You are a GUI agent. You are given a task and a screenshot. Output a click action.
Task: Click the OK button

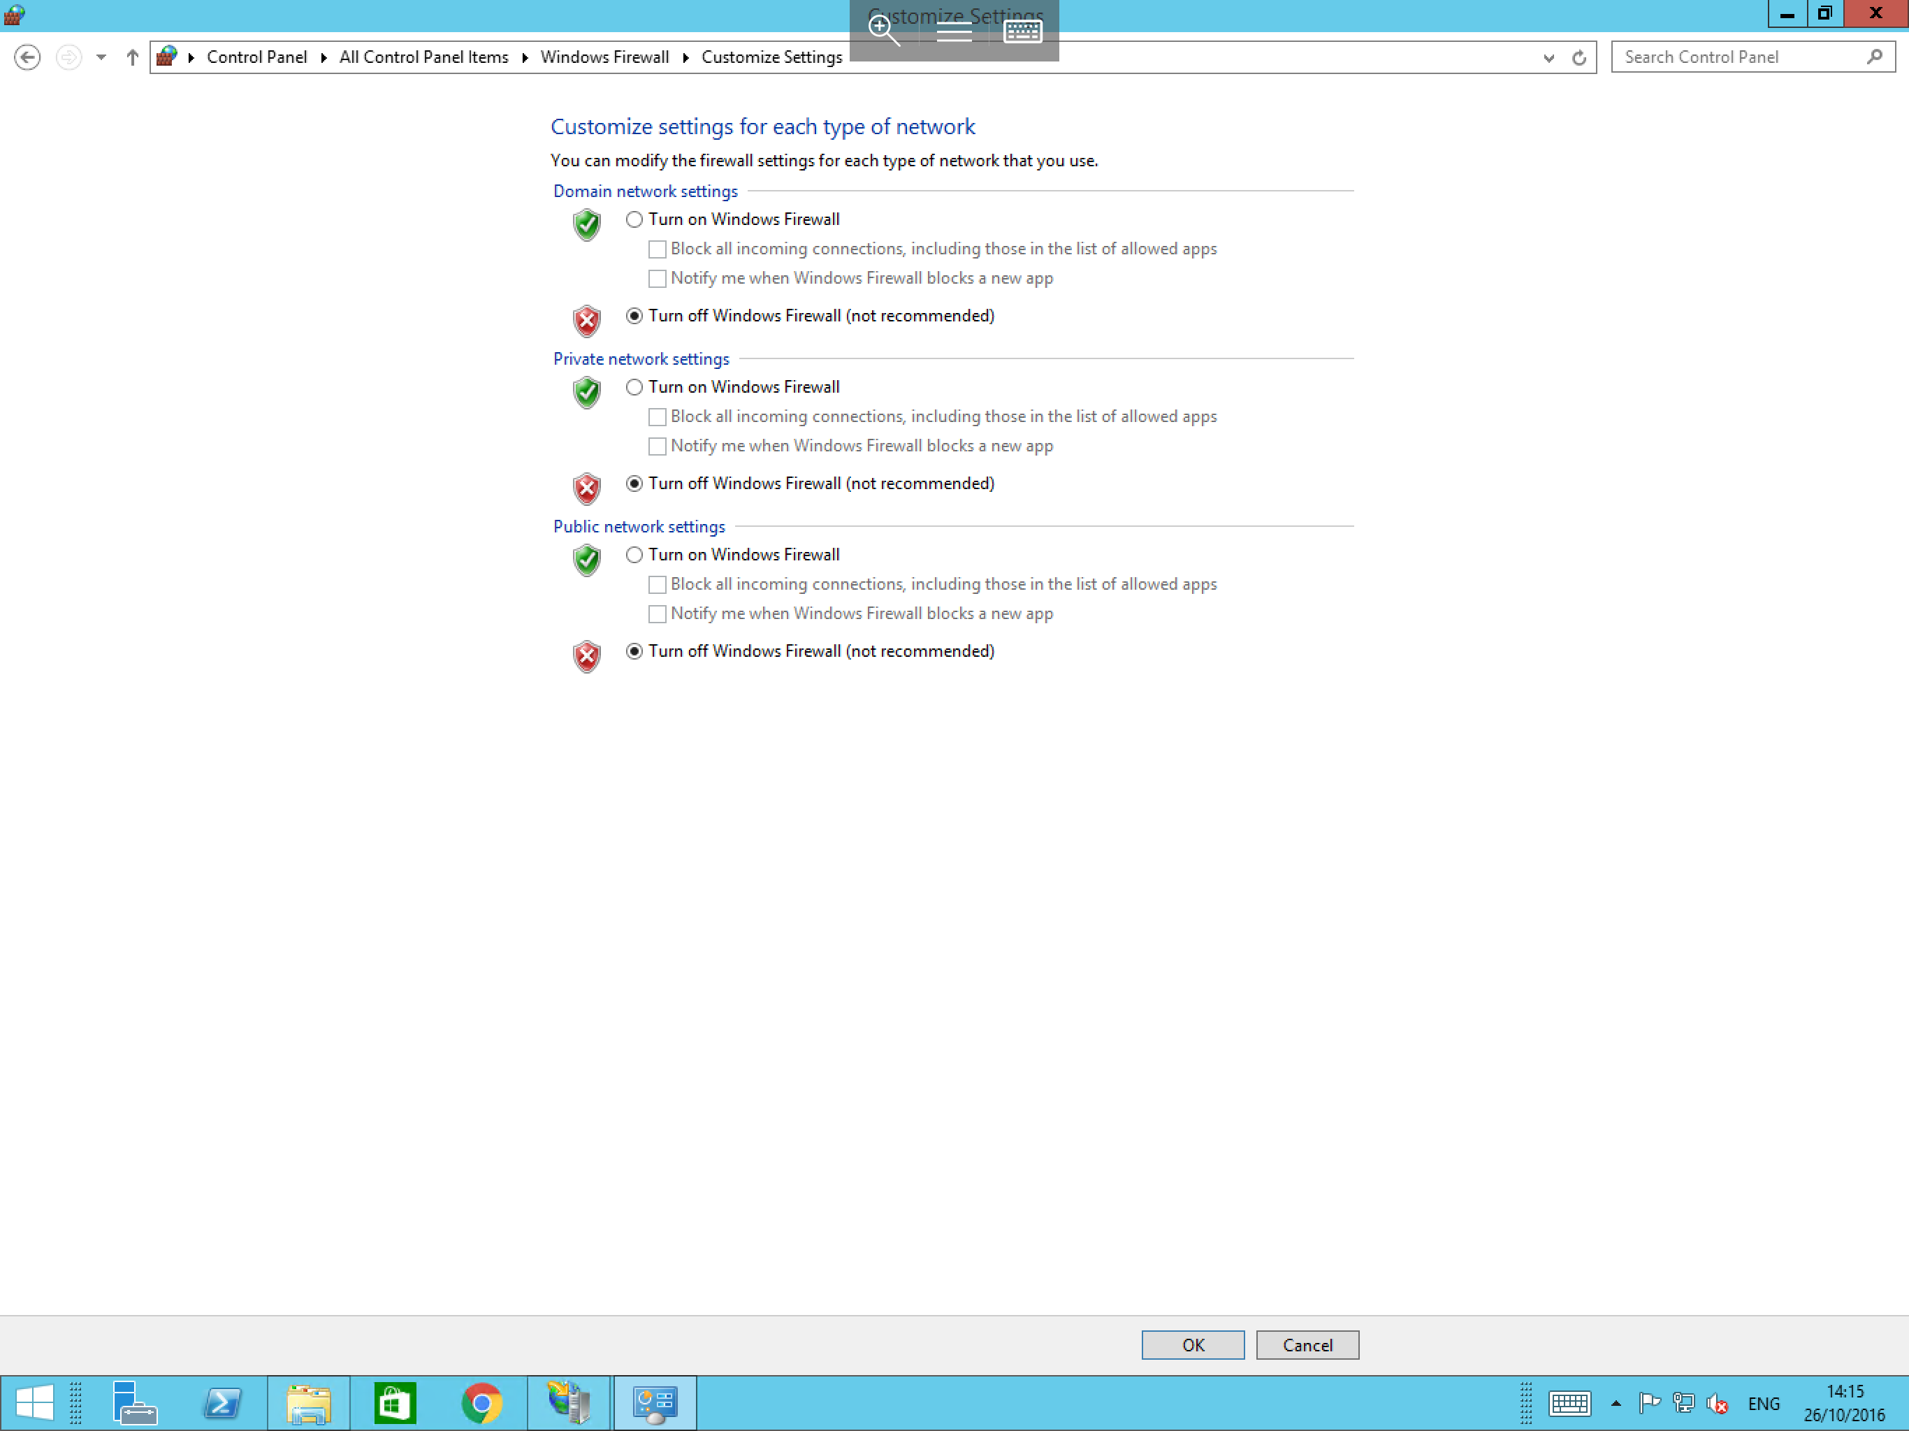1193,1344
